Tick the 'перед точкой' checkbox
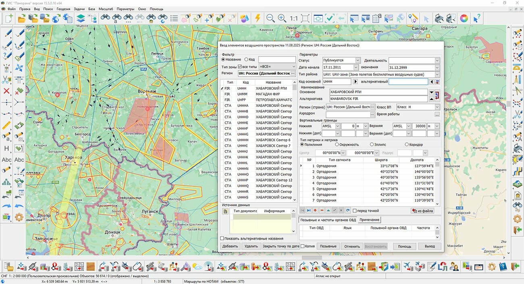This screenshot has height=284, width=524. (x=355, y=211)
